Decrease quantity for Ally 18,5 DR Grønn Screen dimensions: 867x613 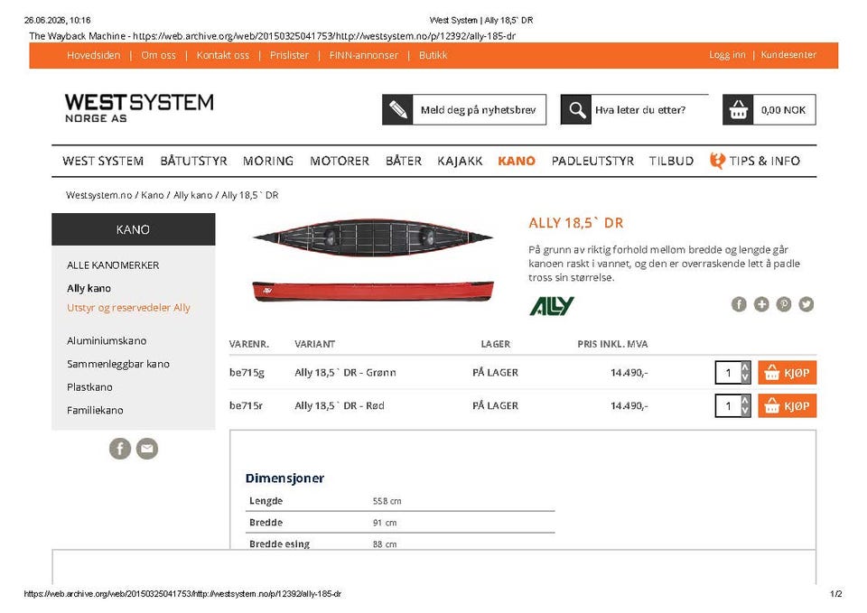pyautogui.click(x=745, y=378)
